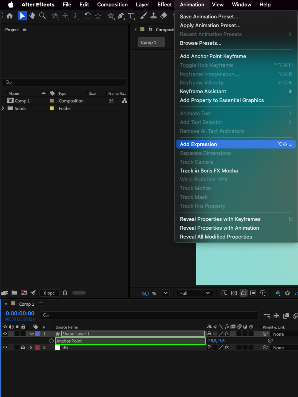Select the Brush tool

click(x=144, y=16)
